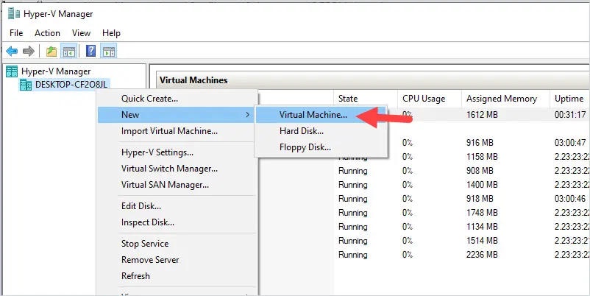The image size is (590, 296).
Task: Choose Import Virtual Machine... option
Action: click(177, 131)
